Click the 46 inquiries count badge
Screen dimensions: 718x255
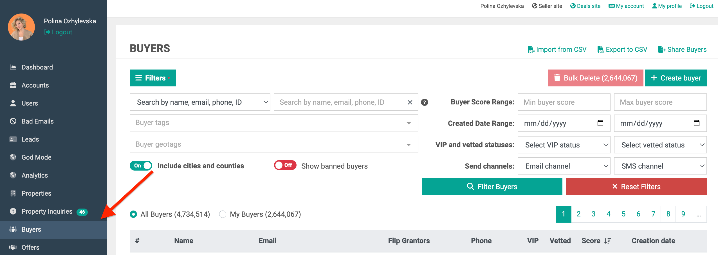[82, 212]
